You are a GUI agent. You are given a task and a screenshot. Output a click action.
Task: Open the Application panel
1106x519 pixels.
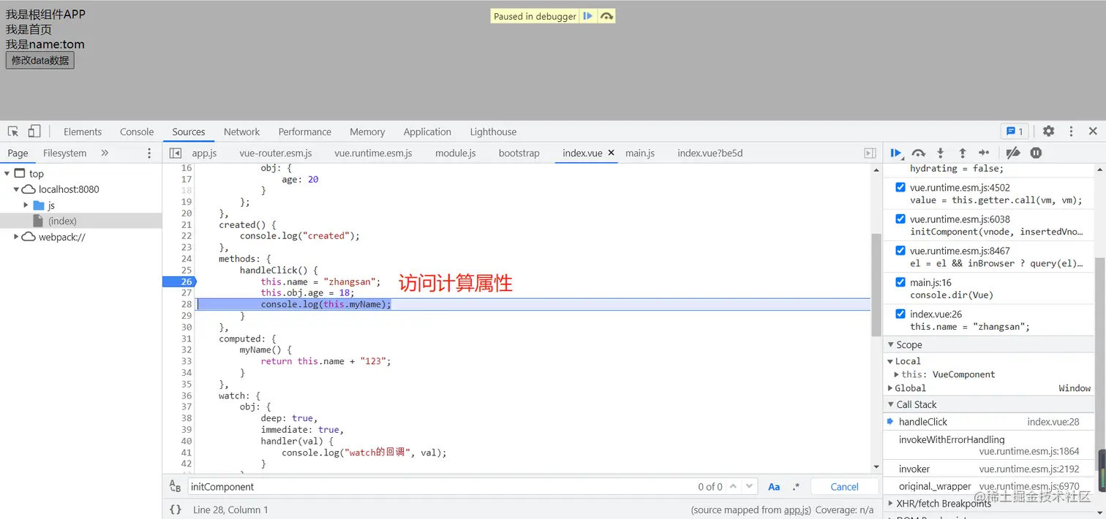427,132
